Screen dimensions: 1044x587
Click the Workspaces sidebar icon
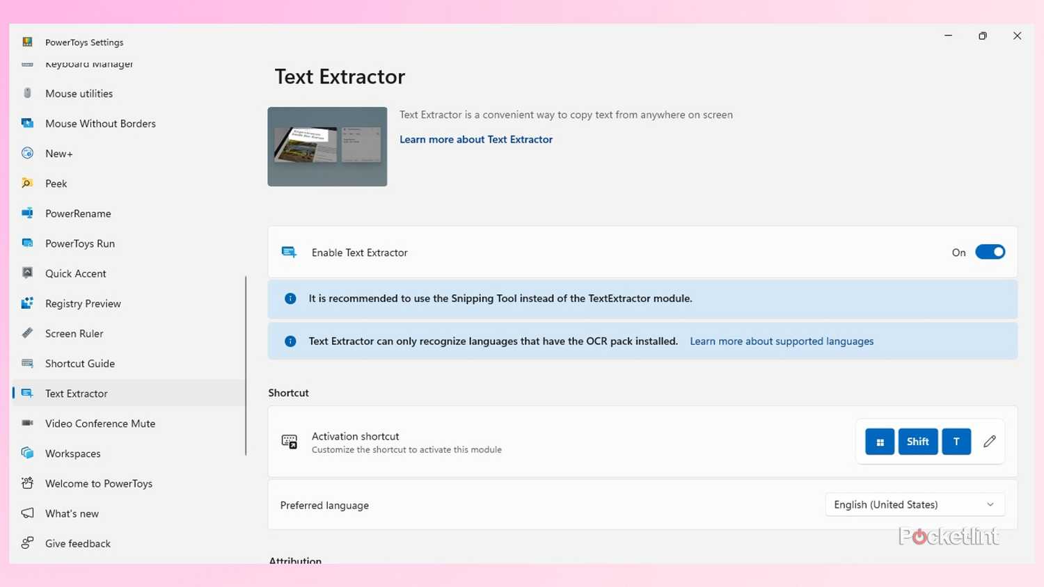[x=27, y=453]
